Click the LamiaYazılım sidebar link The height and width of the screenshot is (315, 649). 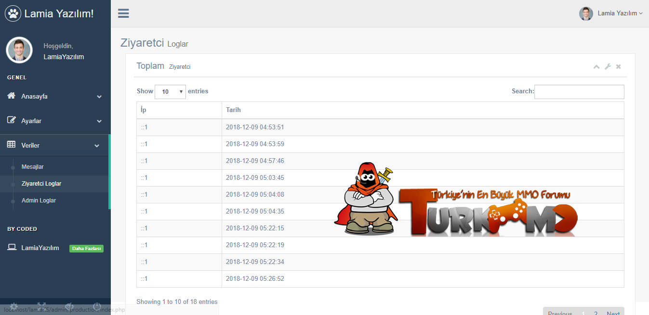pos(40,248)
